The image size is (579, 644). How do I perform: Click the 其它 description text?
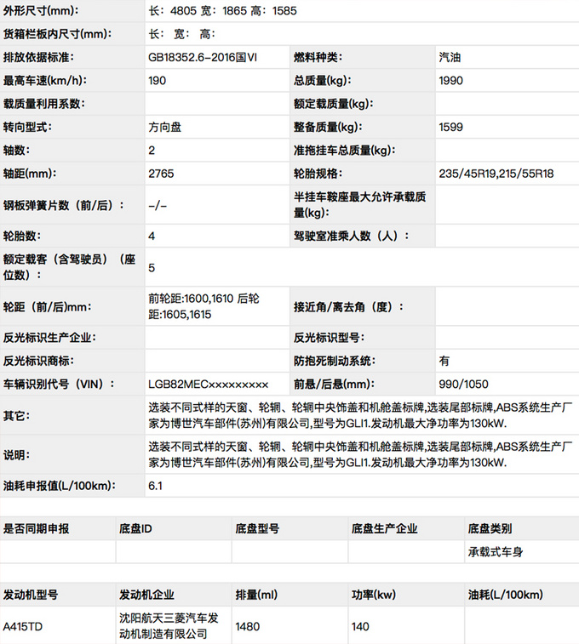pos(360,415)
